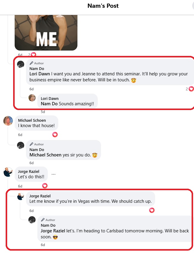
Task: Click the Lori Dawn name above "Sounds amazing!!"
Action: (x=50, y=99)
